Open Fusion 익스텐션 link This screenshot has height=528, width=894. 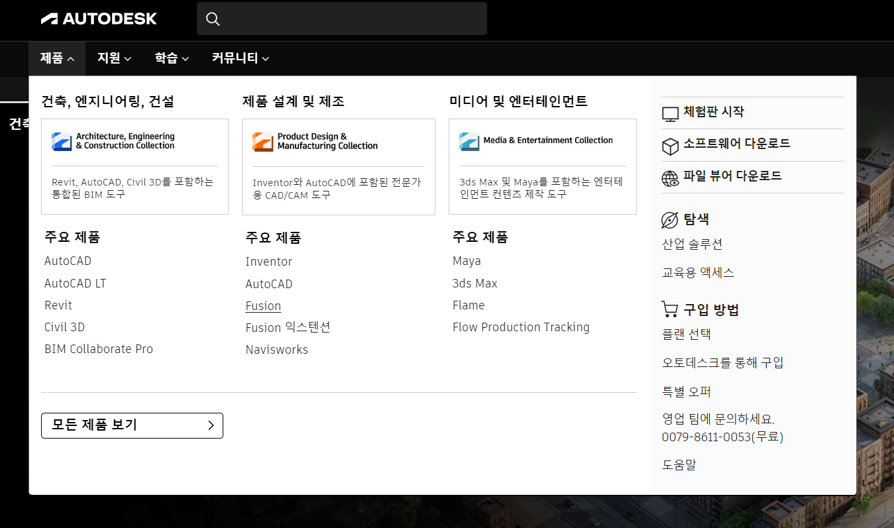click(x=288, y=327)
